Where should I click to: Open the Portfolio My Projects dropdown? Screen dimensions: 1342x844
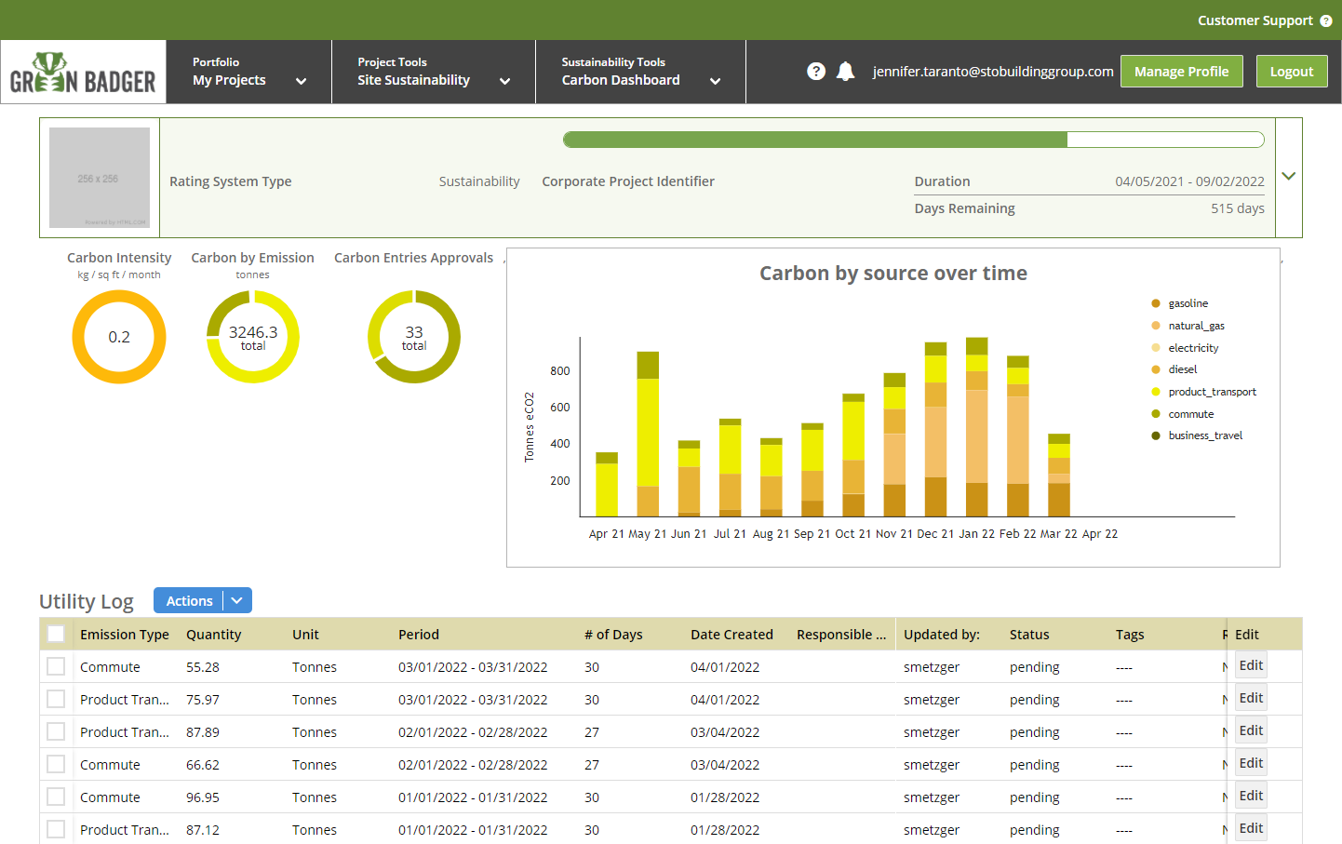tap(249, 72)
